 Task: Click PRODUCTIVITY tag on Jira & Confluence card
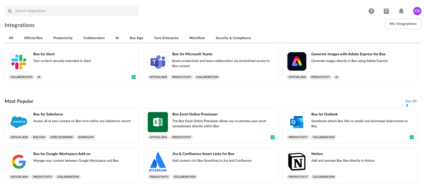coord(159,177)
